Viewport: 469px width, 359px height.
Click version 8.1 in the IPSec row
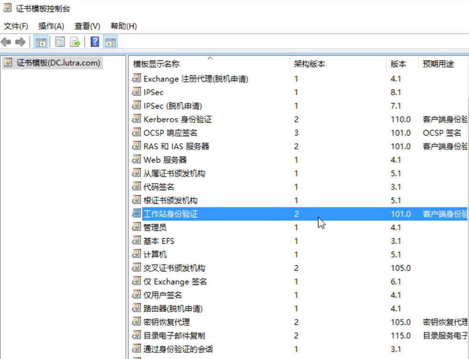pos(395,92)
